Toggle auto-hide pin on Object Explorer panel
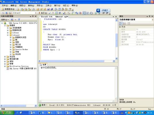 [x=33, y=16]
